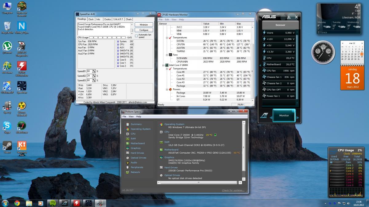Image resolution: width=369 pixels, height=207 pixels.
Task: Click the Minimize button in SpeedFan
Action: (x=144, y=25)
